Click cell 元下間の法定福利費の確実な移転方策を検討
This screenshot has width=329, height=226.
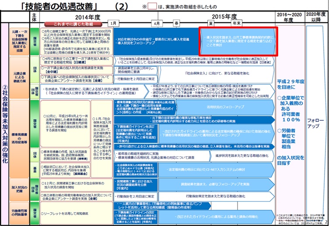[194, 119]
